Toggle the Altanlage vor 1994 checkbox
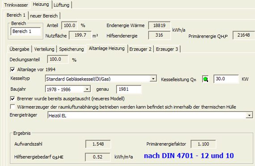This screenshot has height=166, width=255. pos(13,70)
